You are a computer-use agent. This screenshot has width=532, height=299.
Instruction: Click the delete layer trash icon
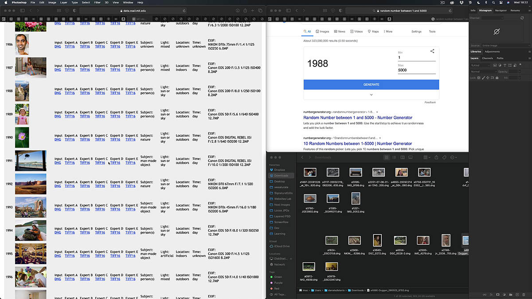(524, 295)
